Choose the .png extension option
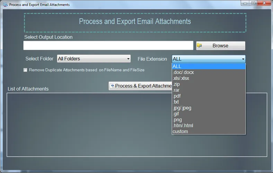Viewport: 273px width, 173px height. (x=209, y=120)
